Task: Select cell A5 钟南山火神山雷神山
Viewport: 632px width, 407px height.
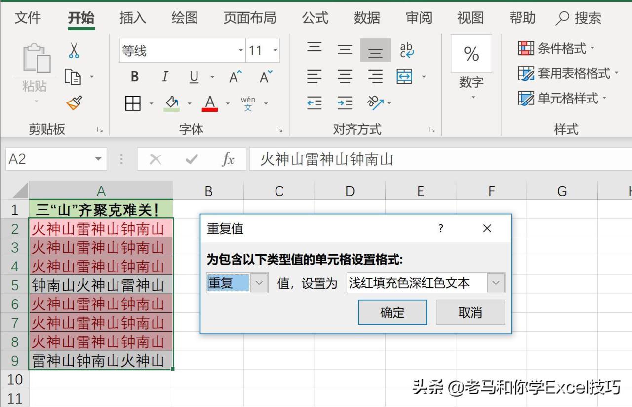Action: (101, 285)
